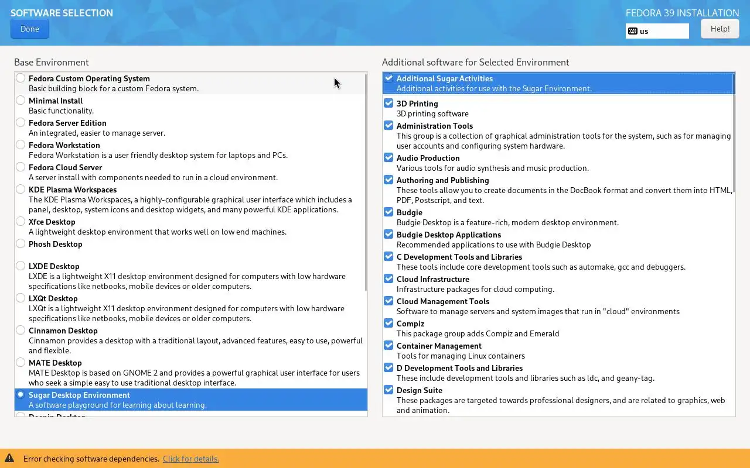Click text '3D printing software'
This screenshot has height=468, width=750.
pyautogui.click(x=432, y=113)
